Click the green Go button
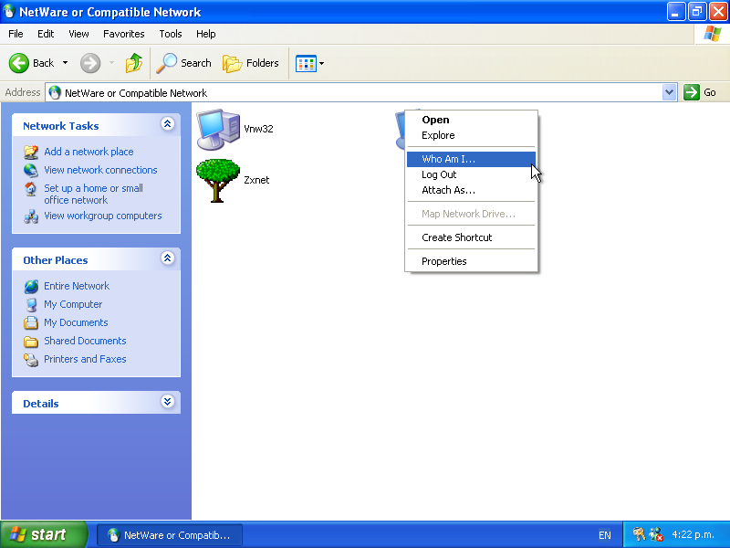 tap(700, 92)
